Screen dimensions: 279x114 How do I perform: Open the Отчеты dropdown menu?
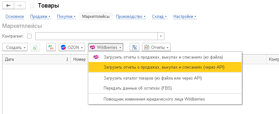pyautogui.click(x=156, y=47)
